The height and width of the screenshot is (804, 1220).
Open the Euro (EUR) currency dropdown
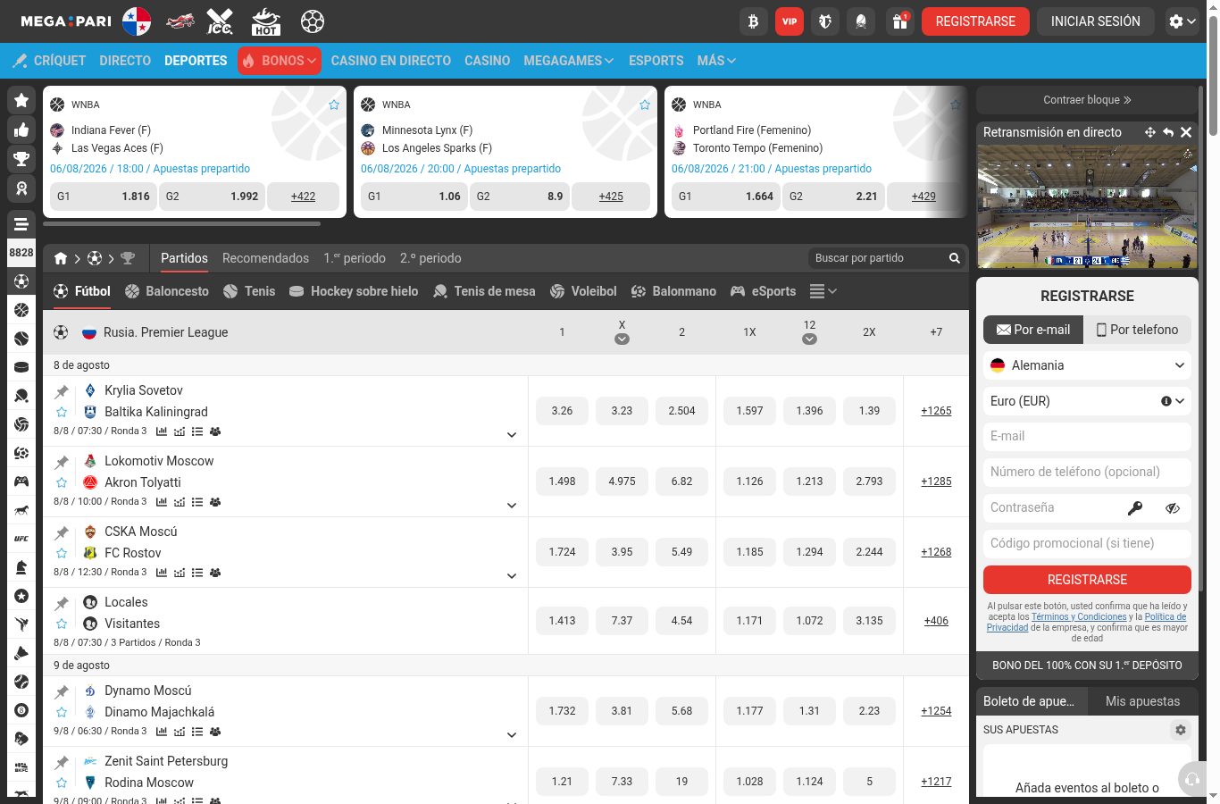[1087, 401]
